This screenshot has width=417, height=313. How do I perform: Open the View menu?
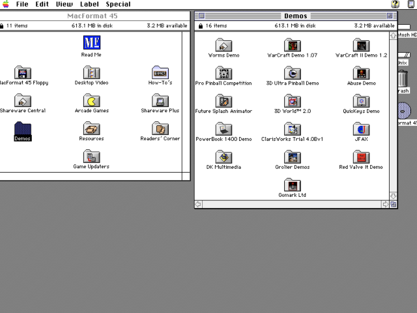click(x=65, y=5)
